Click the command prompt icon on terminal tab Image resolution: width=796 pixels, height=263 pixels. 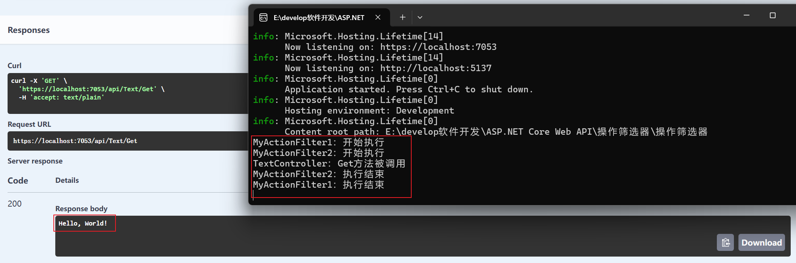pyautogui.click(x=263, y=17)
